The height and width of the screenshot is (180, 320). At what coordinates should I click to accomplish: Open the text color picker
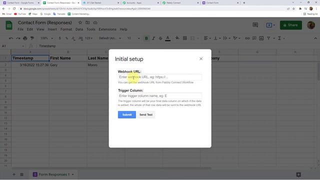click(168, 38)
